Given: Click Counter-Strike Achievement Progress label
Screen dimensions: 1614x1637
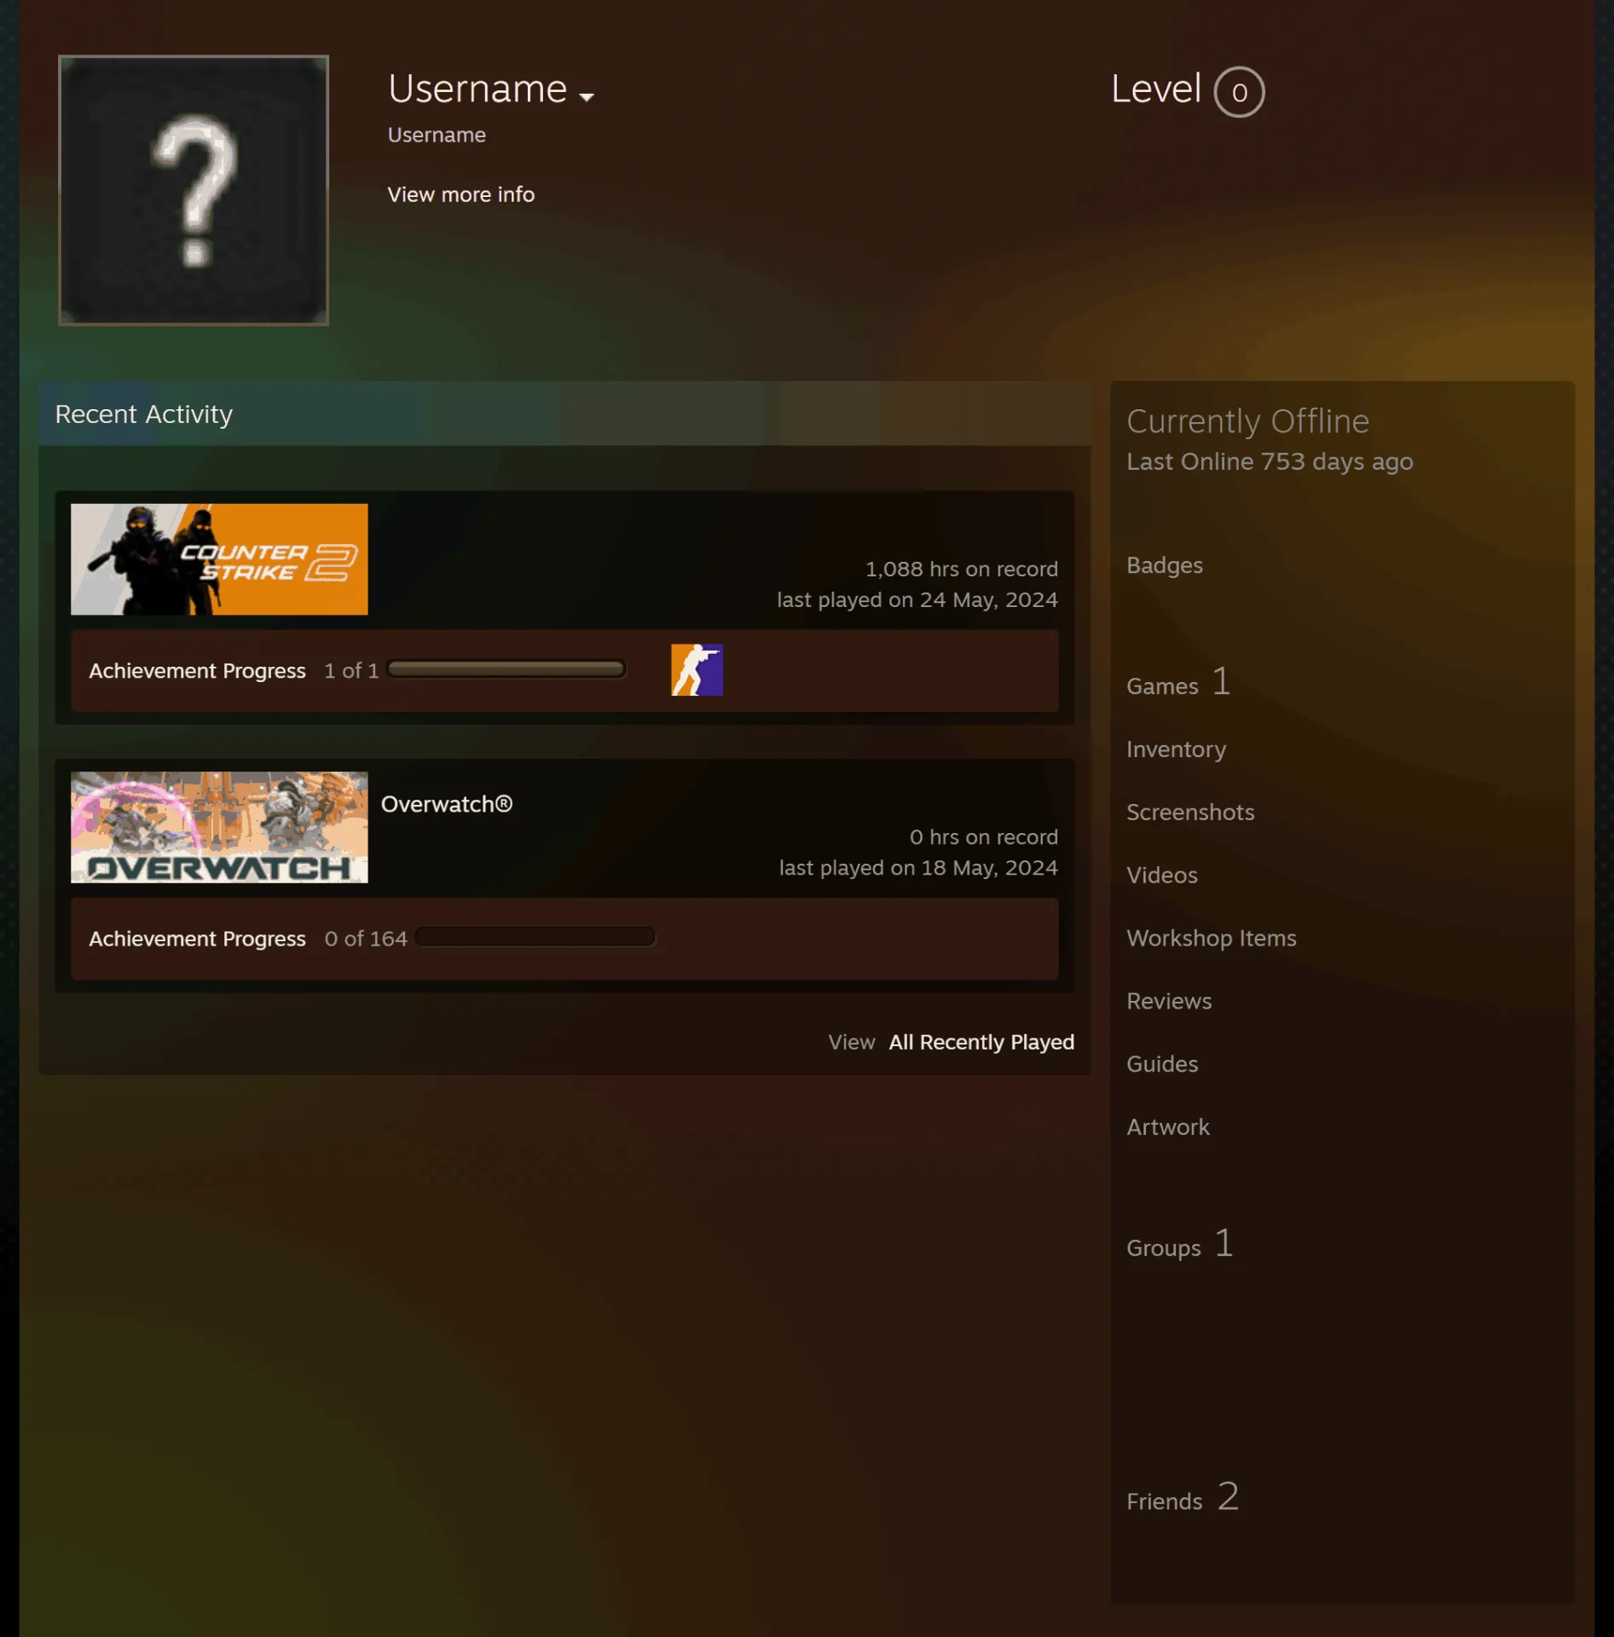Looking at the screenshot, I should [x=197, y=671].
